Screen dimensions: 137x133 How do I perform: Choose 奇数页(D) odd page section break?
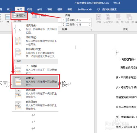tap(35, 105)
